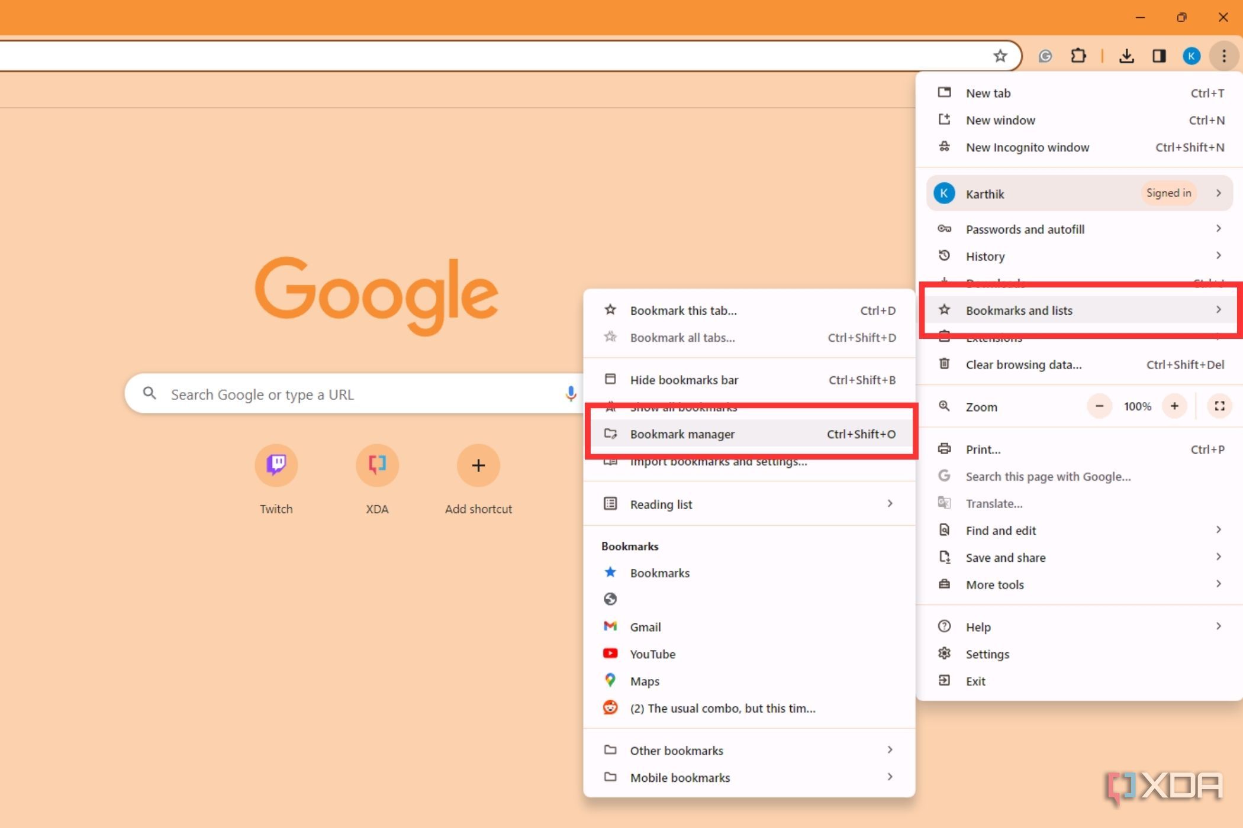This screenshot has height=828, width=1243.
Task: Open the Grammarly extension icon
Action: tap(1045, 56)
